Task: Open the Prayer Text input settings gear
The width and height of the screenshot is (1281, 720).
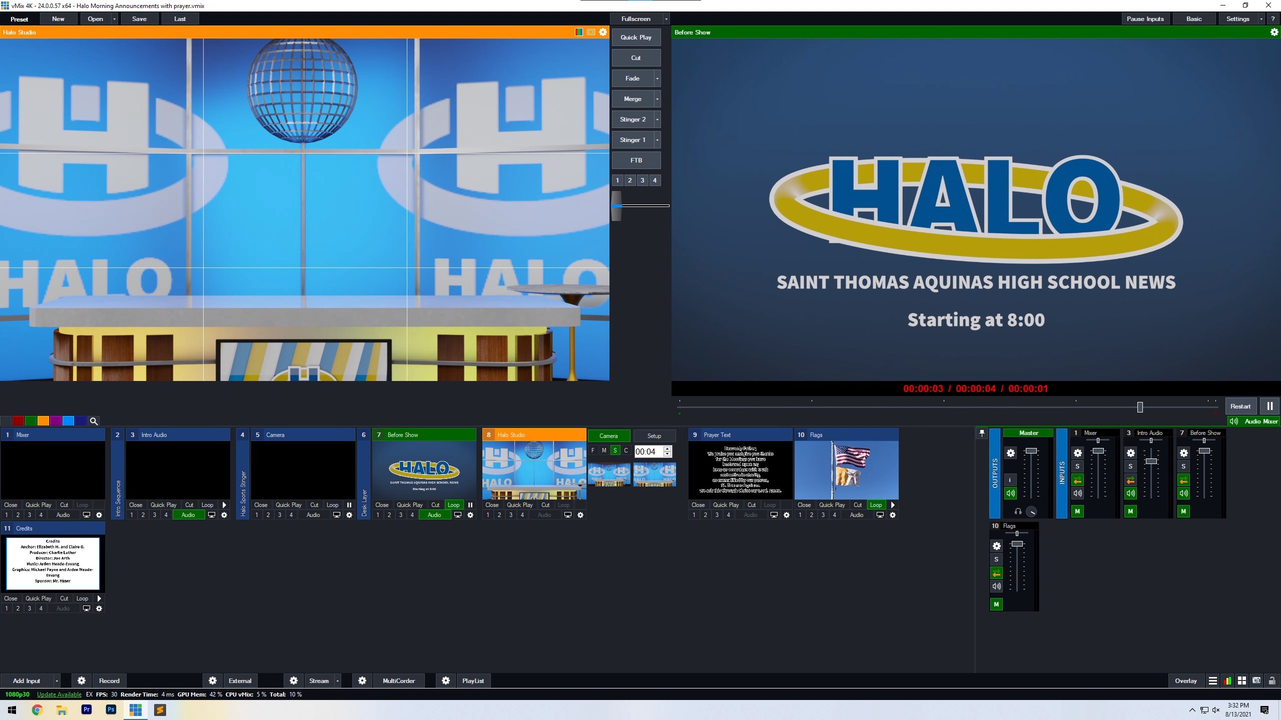Action: coord(787,514)
